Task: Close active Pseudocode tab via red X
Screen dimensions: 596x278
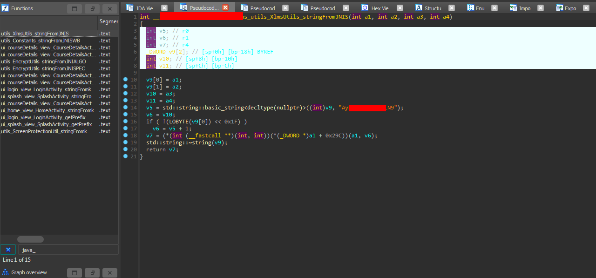Action: [225, 7]
